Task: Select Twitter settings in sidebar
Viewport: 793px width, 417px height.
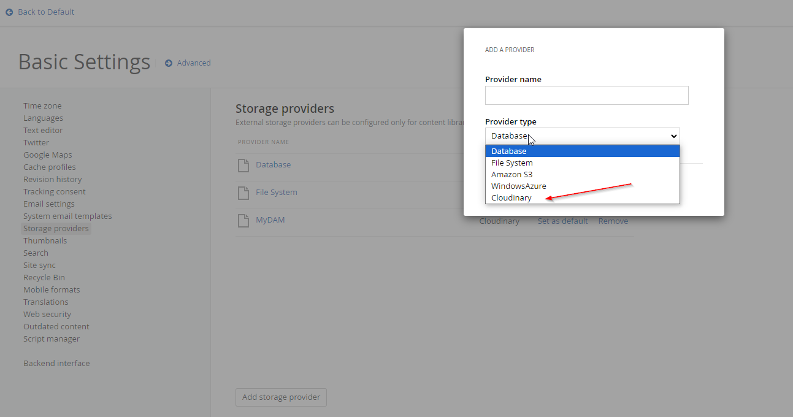Action: click(x=36, y=143)
